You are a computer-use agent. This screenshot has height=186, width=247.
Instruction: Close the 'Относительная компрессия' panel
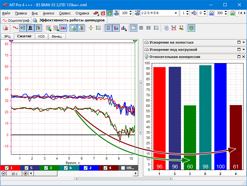[244, 56]
